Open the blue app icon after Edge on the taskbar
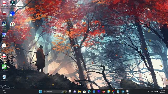This screenshot has width=168, height=94. (94, 92)
